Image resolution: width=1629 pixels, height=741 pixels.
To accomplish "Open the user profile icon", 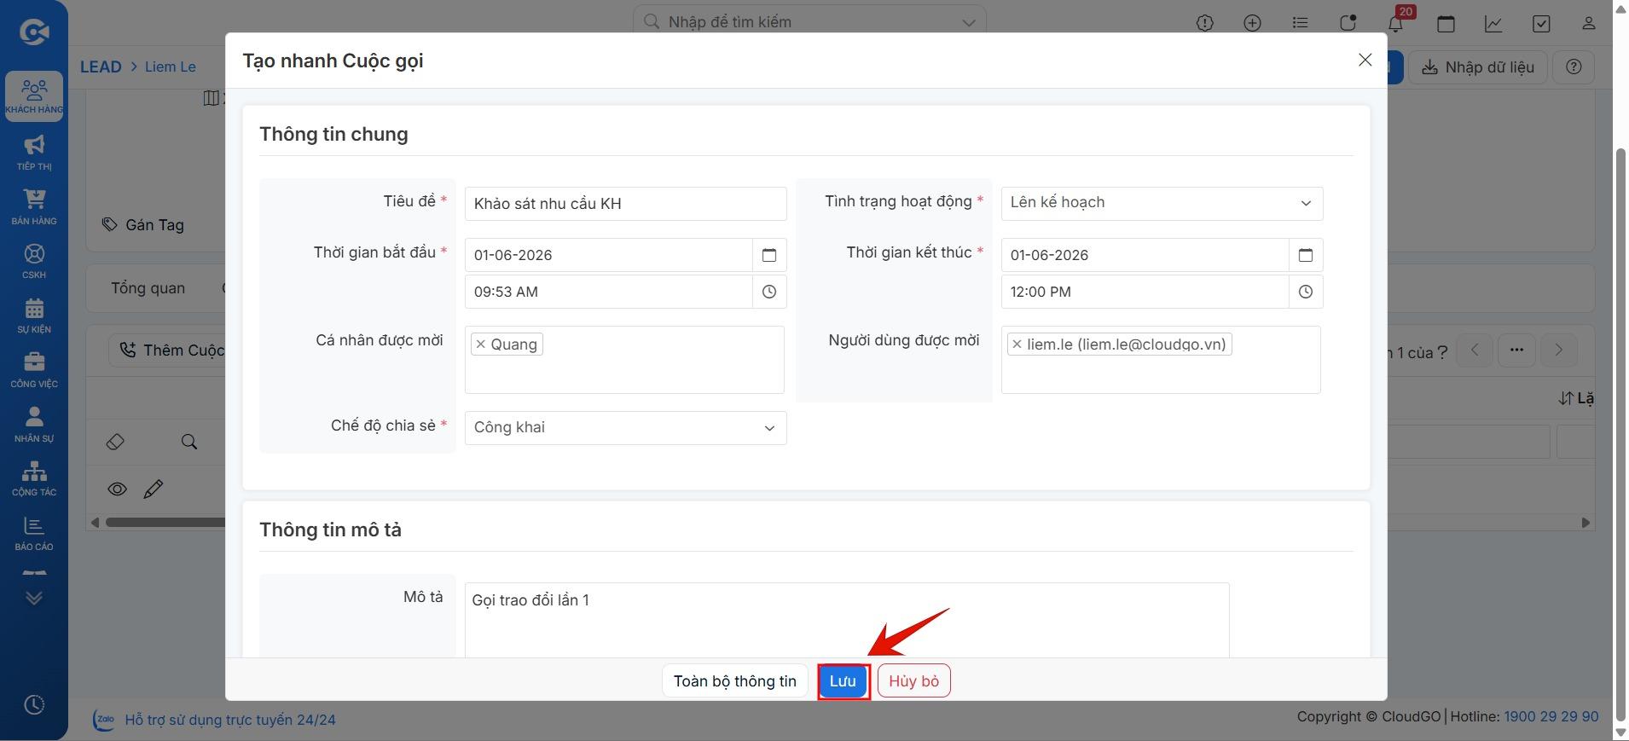I will click(x=1588, y=23).
